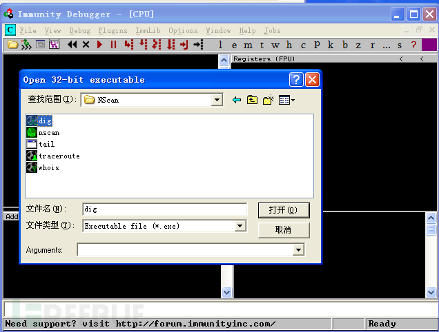Click the back arrow in dialog
439x332 pixels.
tap(237, 100)
